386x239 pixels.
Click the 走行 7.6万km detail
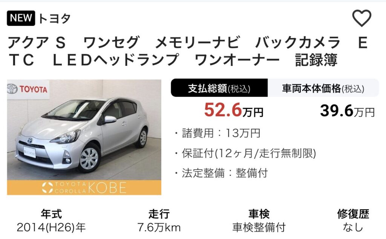click(x=159, y=221)
